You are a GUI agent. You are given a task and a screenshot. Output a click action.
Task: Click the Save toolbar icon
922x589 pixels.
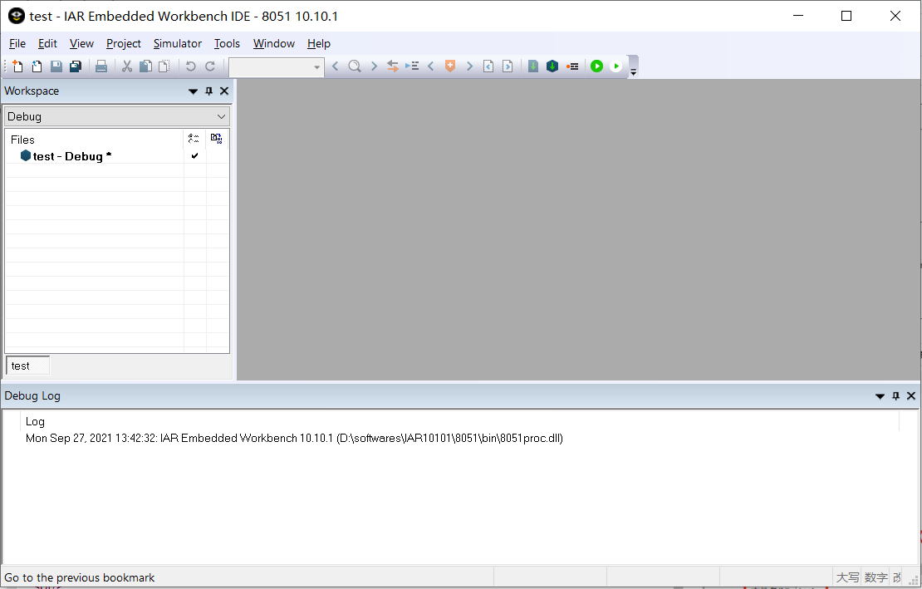(56, 66)
